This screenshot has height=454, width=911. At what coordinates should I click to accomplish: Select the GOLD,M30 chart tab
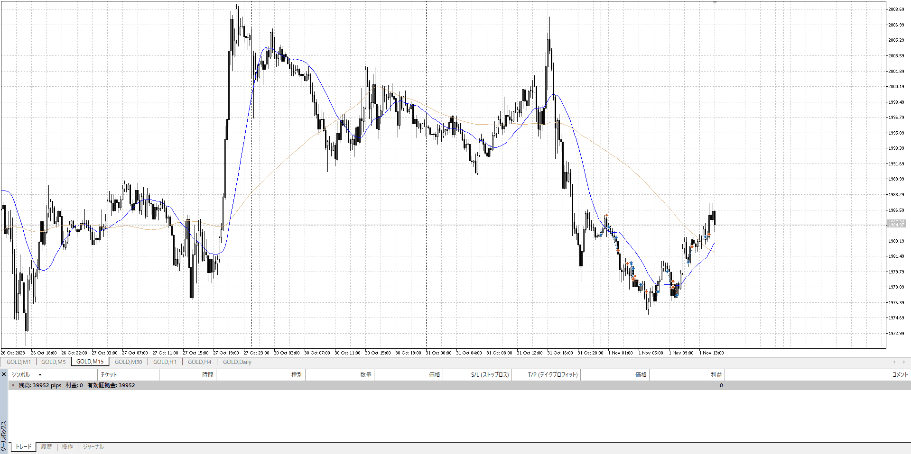128,362
